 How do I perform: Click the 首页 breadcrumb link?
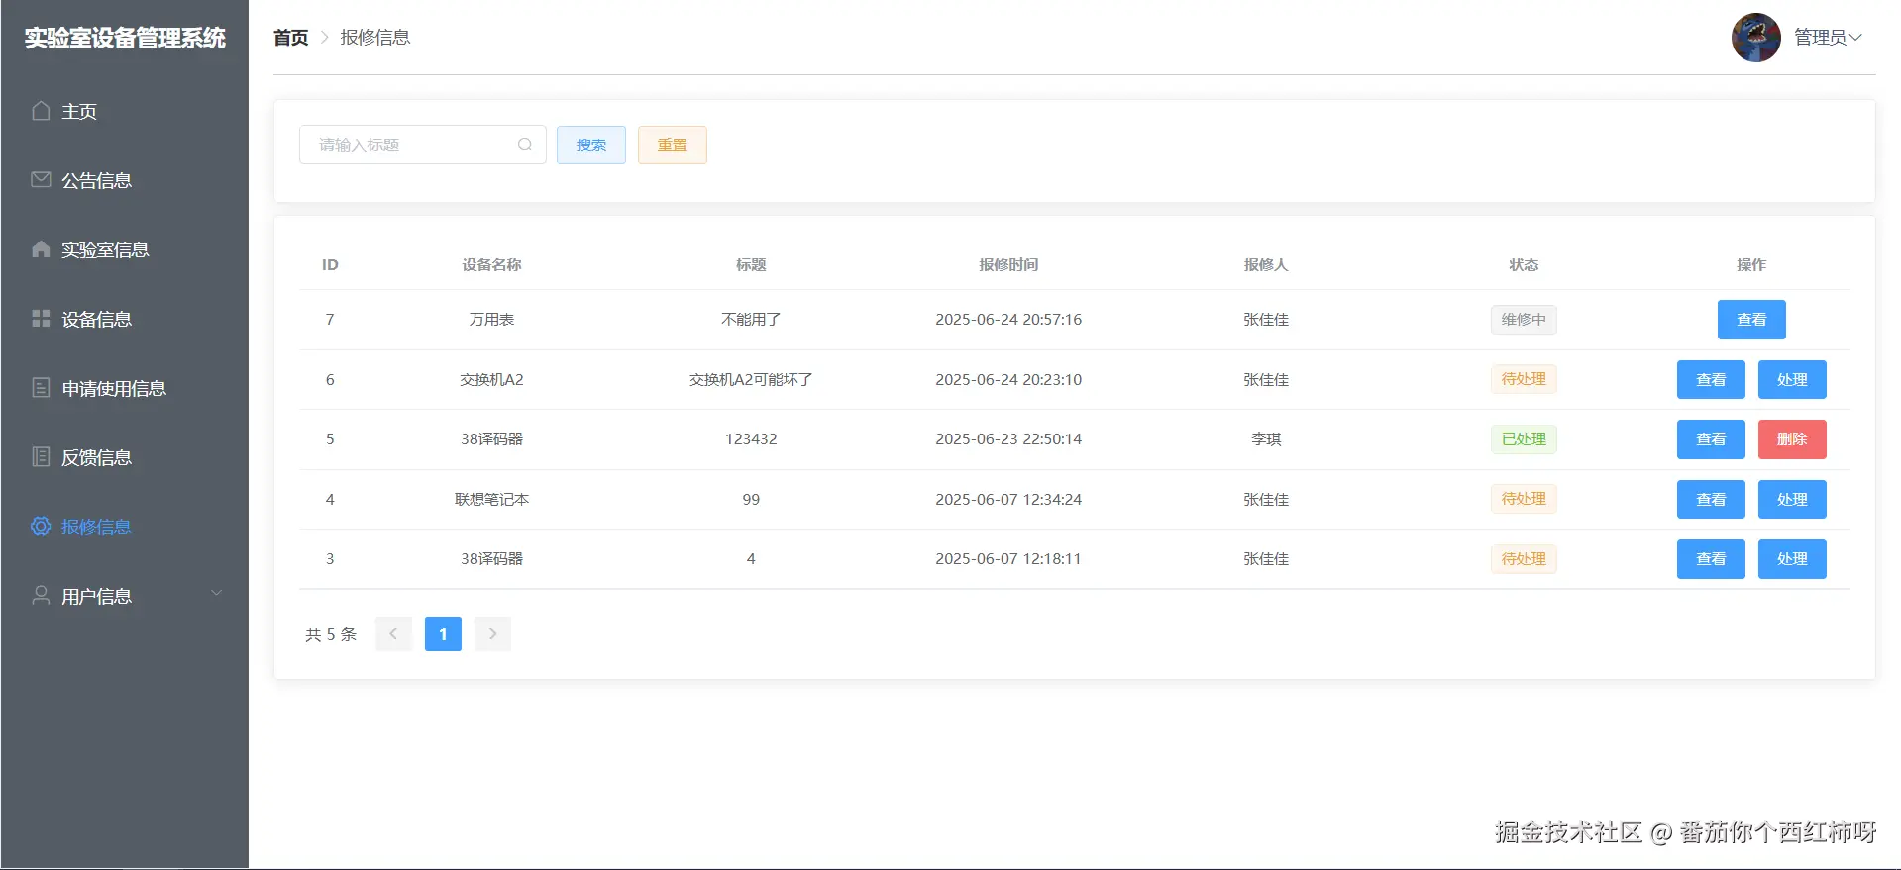tap(291, 38)
